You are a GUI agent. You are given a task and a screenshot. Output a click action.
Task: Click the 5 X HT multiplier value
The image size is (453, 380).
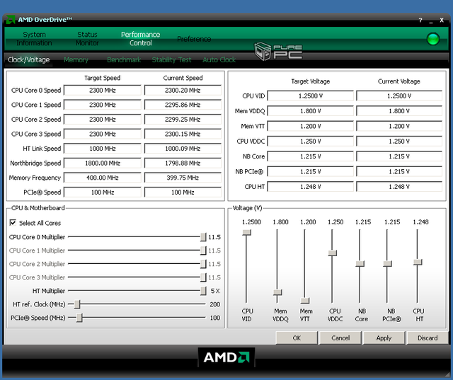(x=215, y=291)
